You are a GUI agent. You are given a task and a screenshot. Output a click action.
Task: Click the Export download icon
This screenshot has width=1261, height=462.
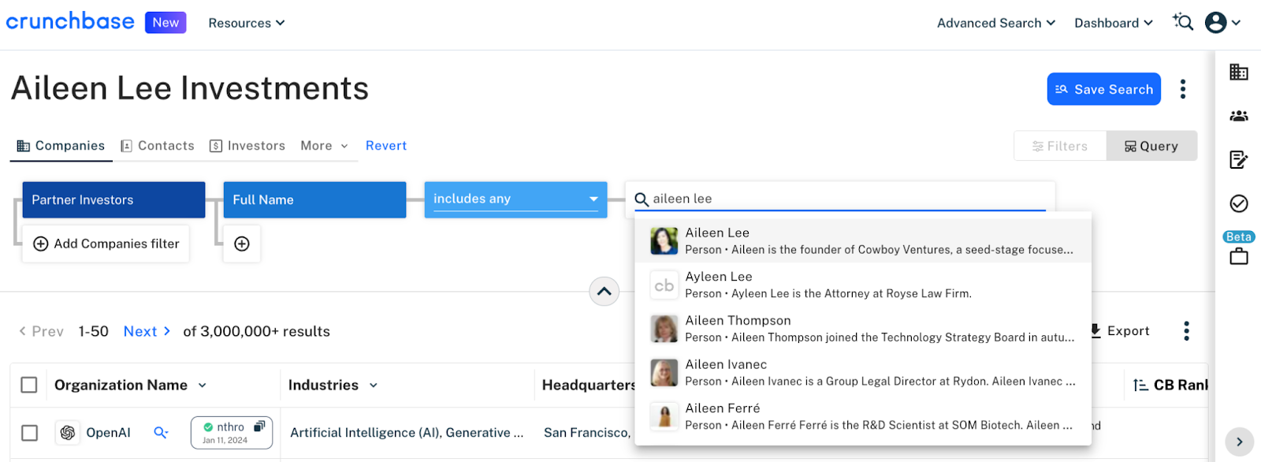coord(1095,331)
